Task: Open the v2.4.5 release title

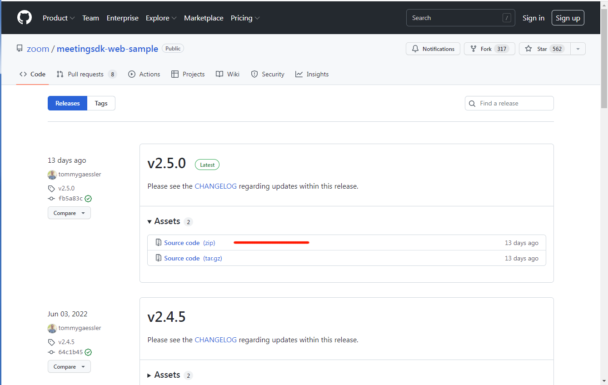Action: (x=167, y=317)
